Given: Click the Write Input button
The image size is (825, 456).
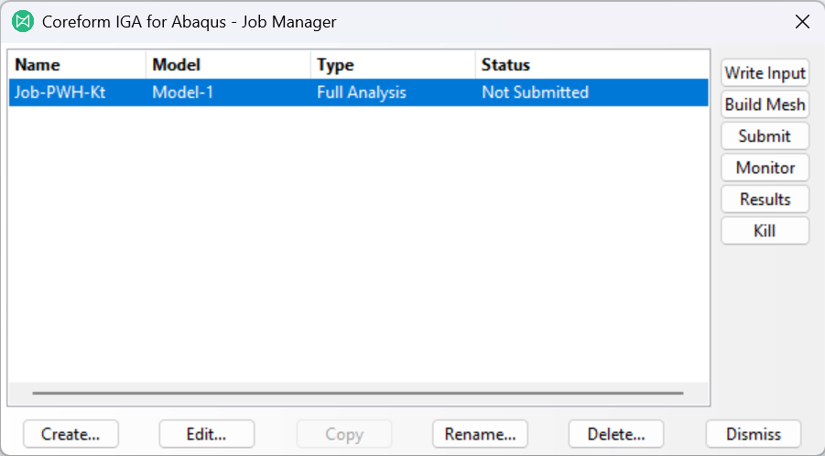Looking at the screenshot, I should [765, 73].
